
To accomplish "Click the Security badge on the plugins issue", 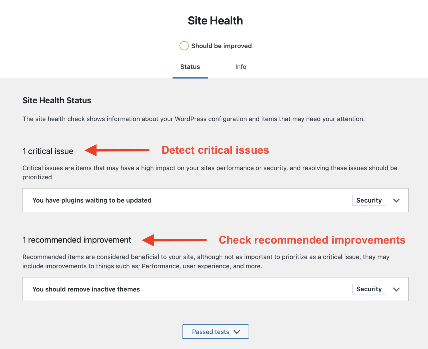I will pyautogui.click(x=369, y=200).
